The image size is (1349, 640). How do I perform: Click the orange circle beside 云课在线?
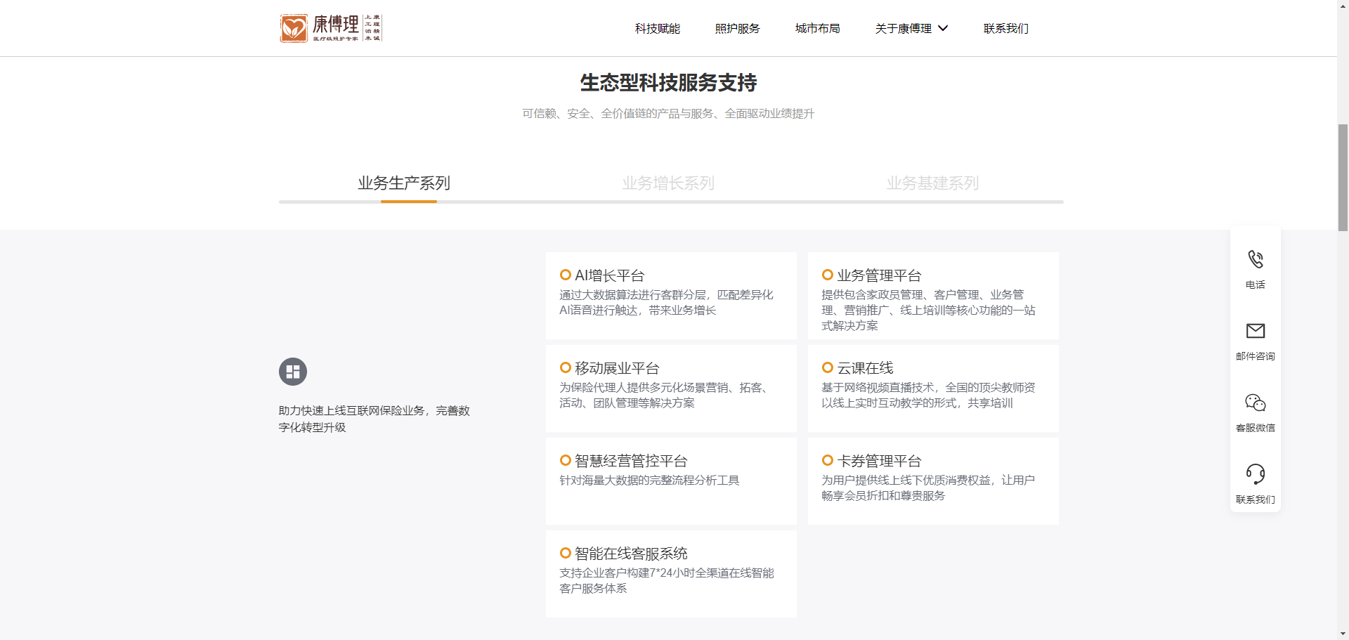(828, 367)
